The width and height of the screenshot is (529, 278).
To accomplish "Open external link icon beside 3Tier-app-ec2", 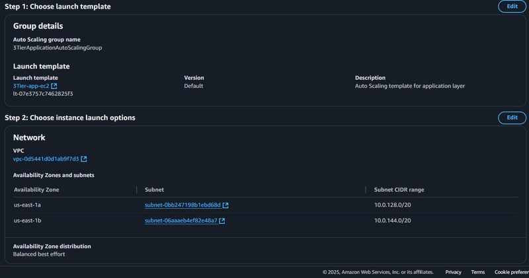I will click(54, 86).
